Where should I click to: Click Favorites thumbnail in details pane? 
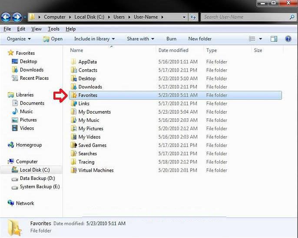pos(15,228)
